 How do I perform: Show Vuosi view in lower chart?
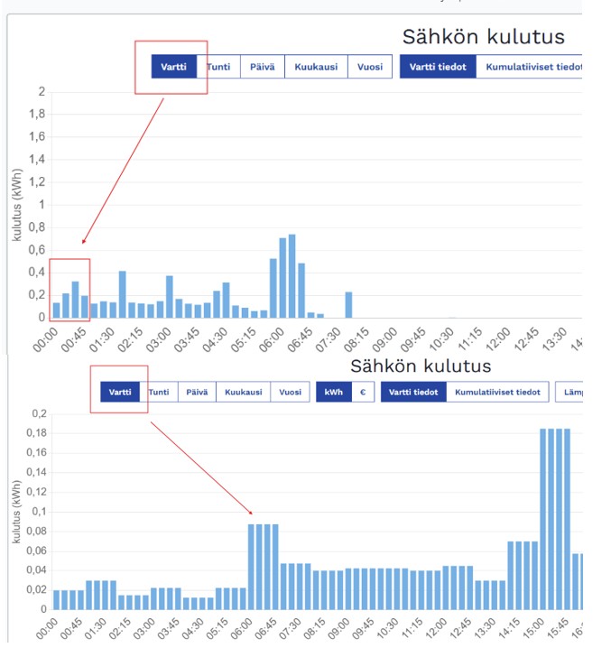(x=290, y=392)
